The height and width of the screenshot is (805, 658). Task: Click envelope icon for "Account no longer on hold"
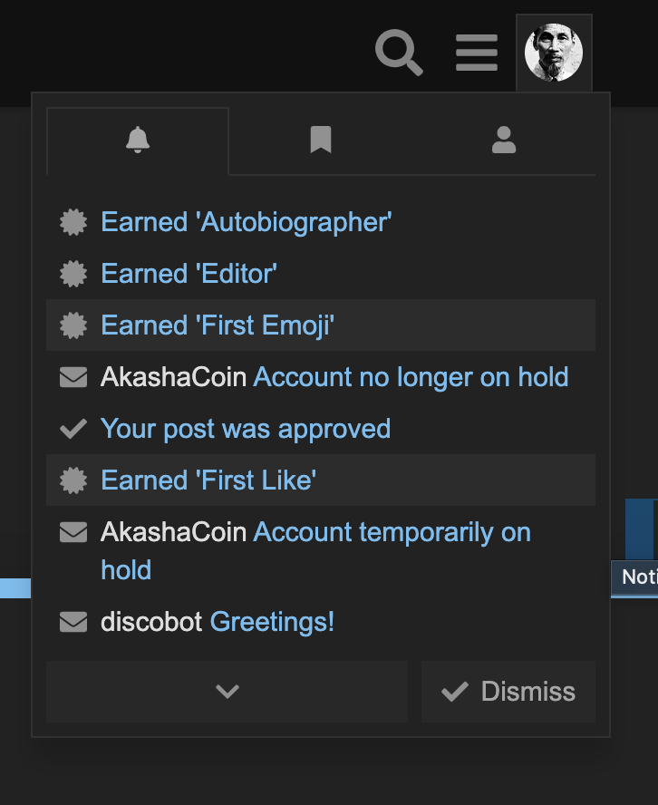pyautogui.click(x=73, y=377)
